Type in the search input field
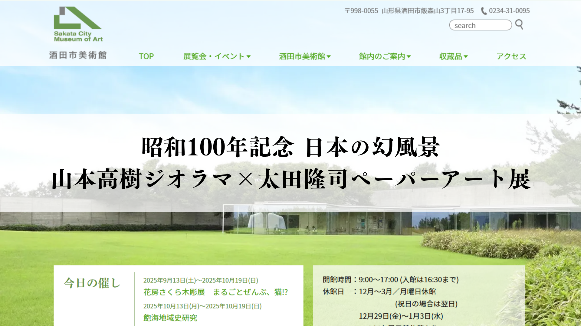The image size is (581, 326). coord(480,25)
